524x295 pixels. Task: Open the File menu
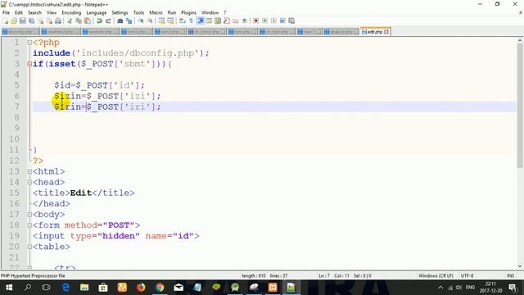coord(6,13)
